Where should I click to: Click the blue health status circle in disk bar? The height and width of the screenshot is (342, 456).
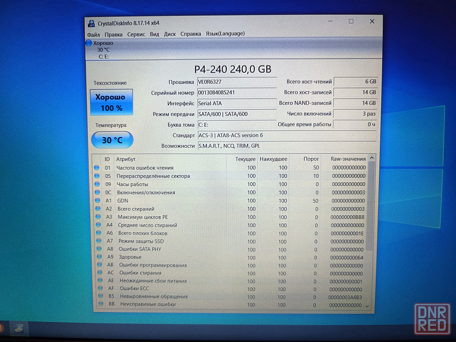point(89,43)
